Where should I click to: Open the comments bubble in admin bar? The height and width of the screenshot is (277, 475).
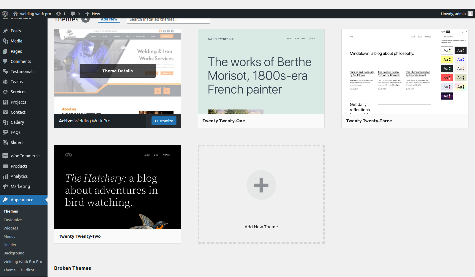(73, 14)
